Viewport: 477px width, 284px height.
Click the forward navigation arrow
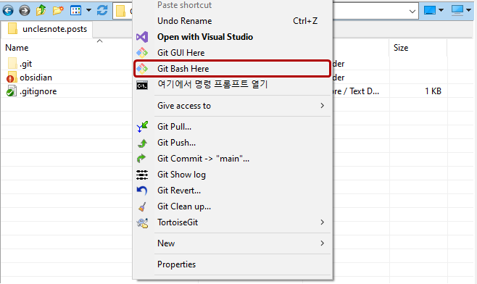click(25, 11)
